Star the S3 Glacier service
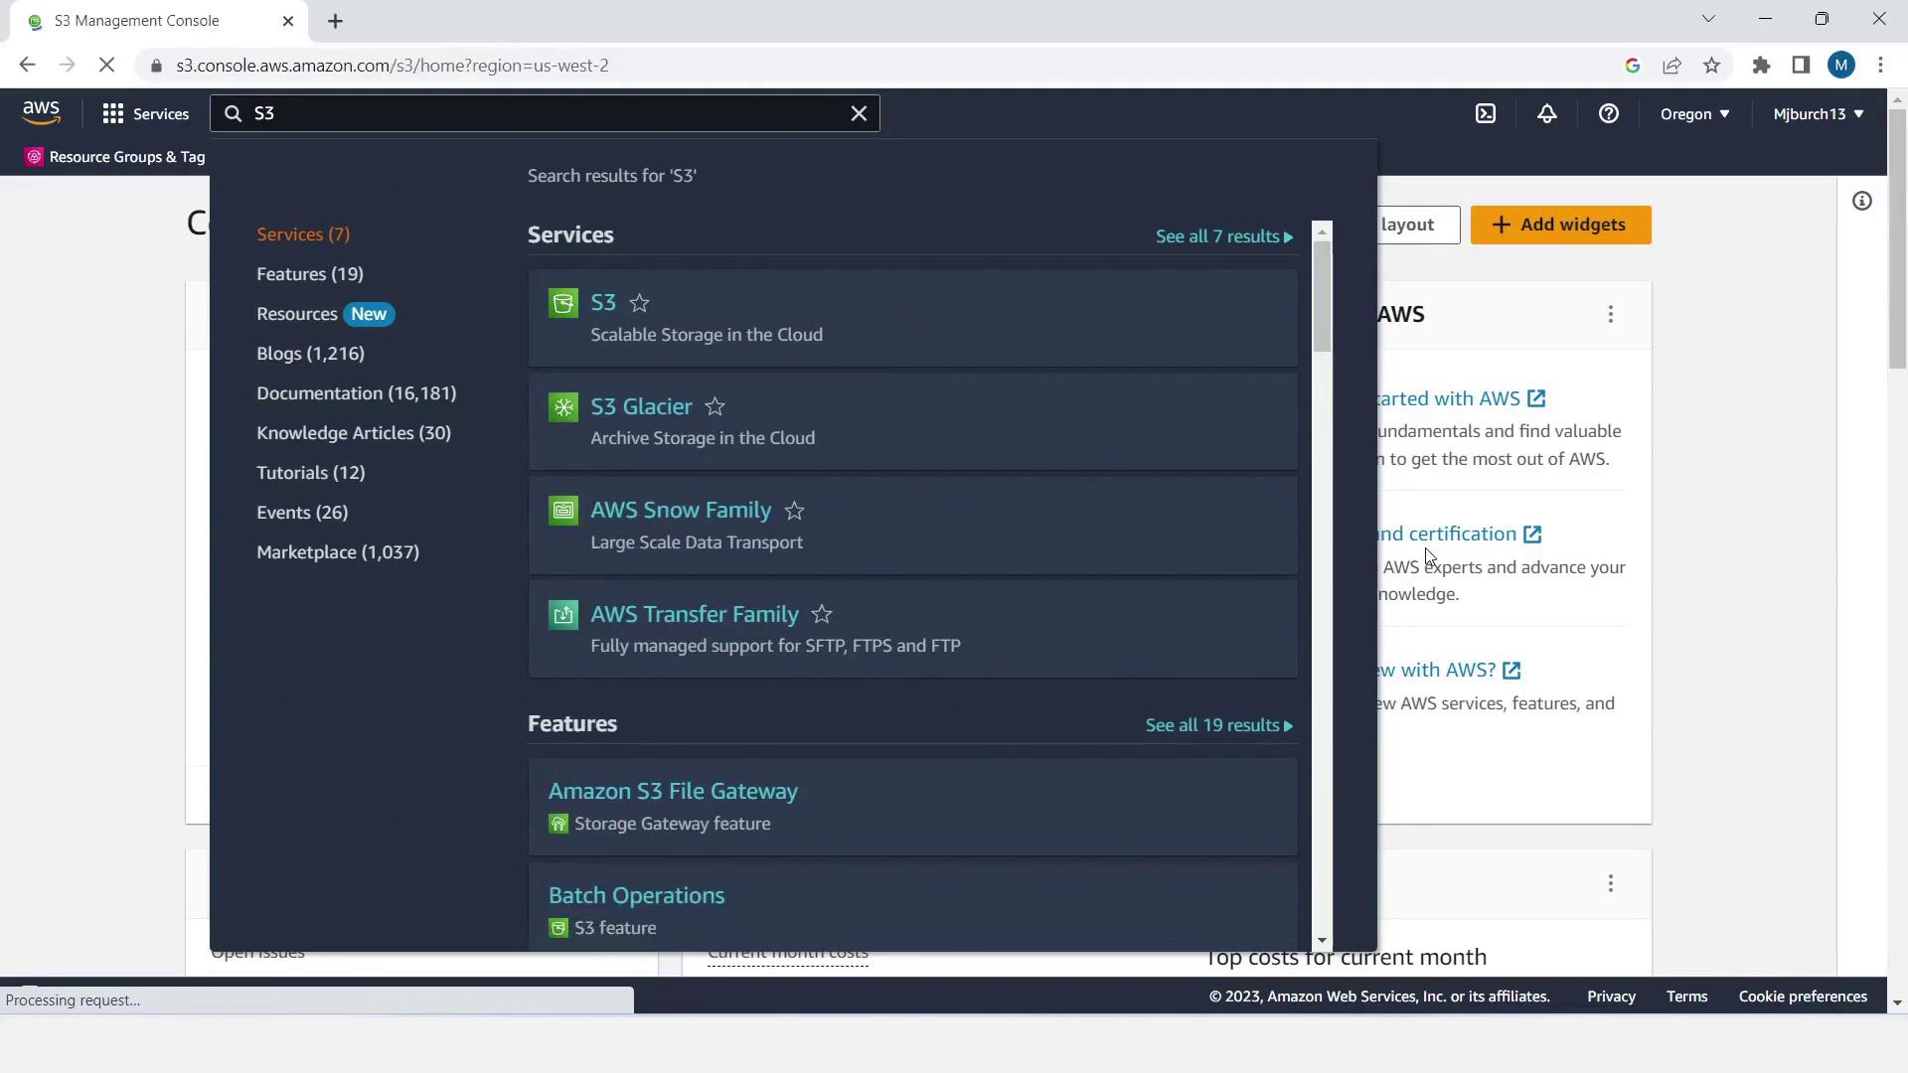 tap(715, 407)
